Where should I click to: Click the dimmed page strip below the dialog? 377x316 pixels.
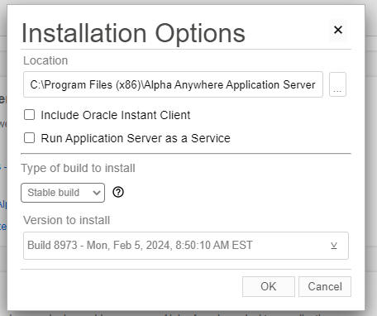click(188, 314)
